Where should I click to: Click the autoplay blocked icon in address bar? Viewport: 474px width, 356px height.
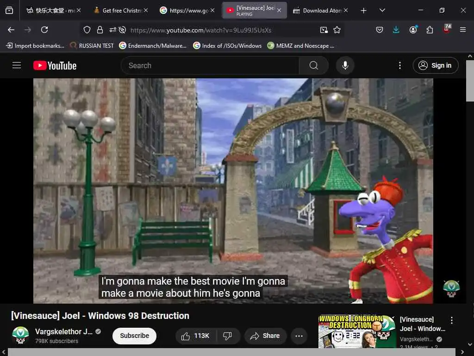[122, 30]
